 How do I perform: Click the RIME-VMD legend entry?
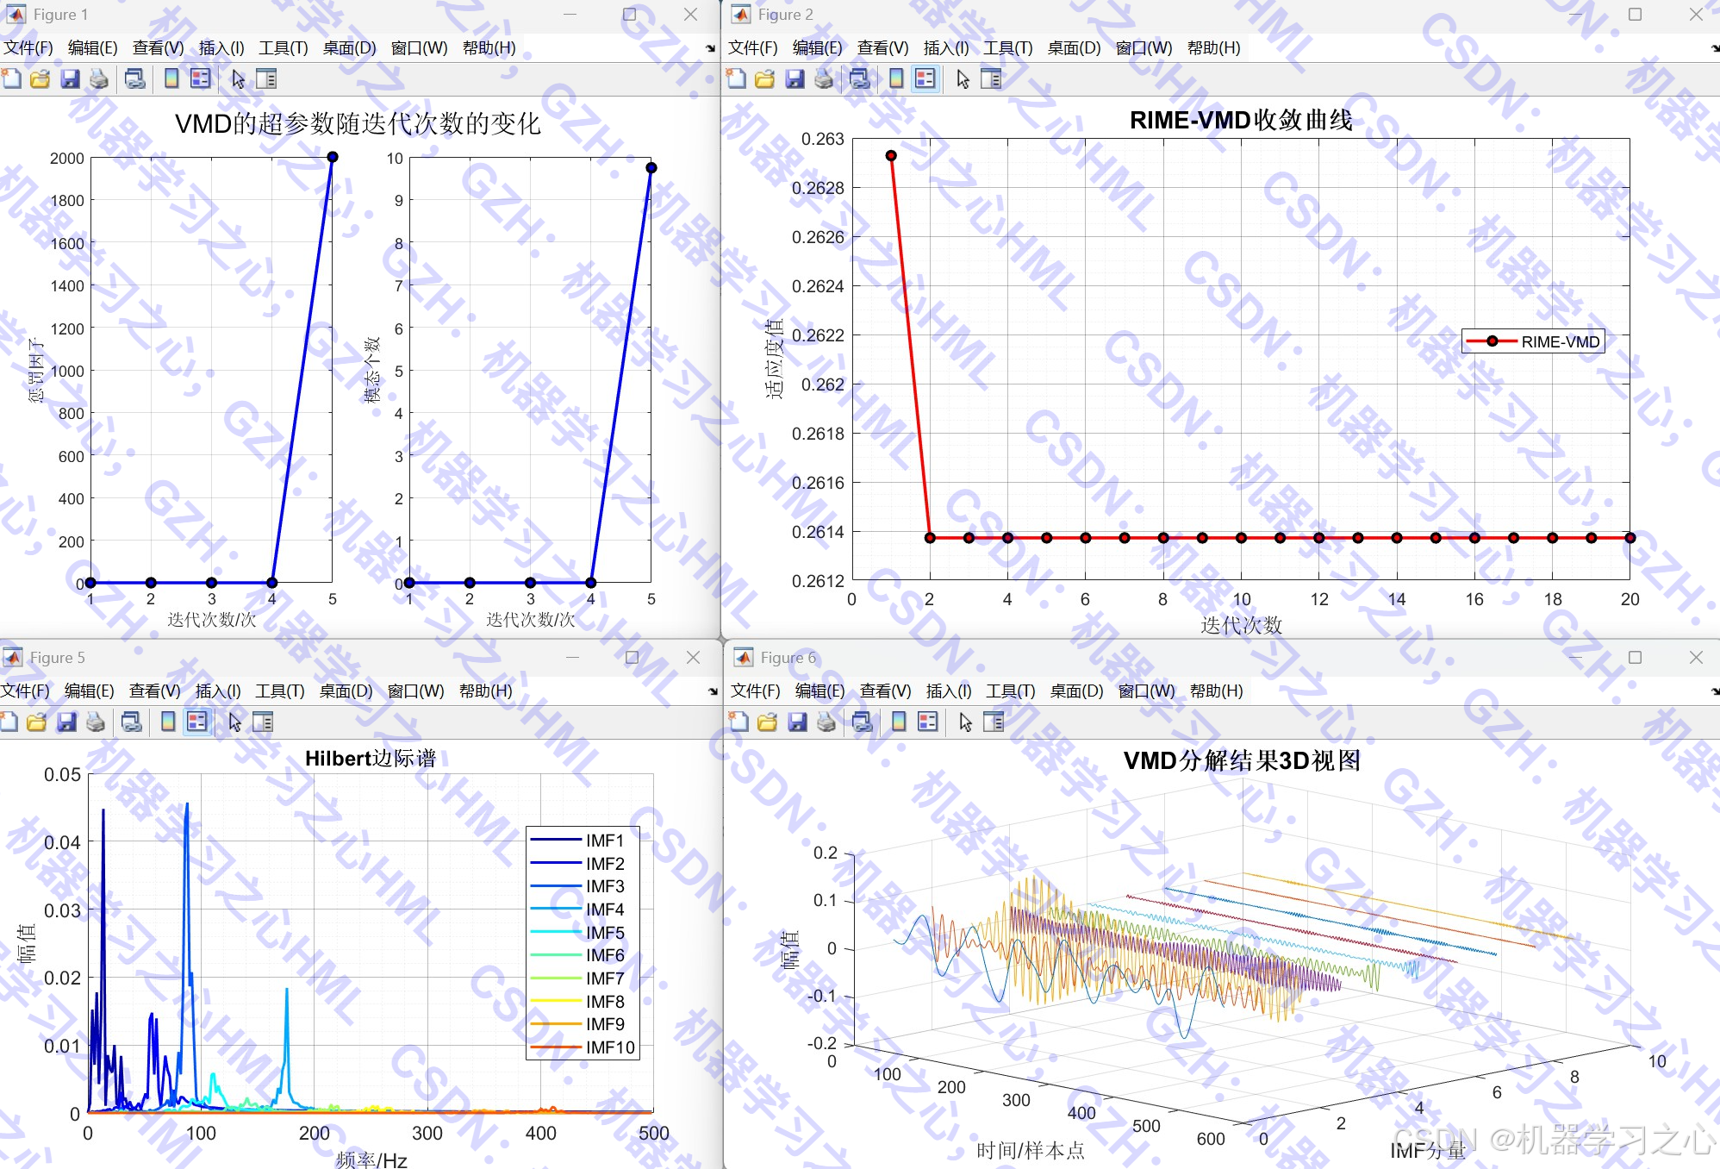1560,342
